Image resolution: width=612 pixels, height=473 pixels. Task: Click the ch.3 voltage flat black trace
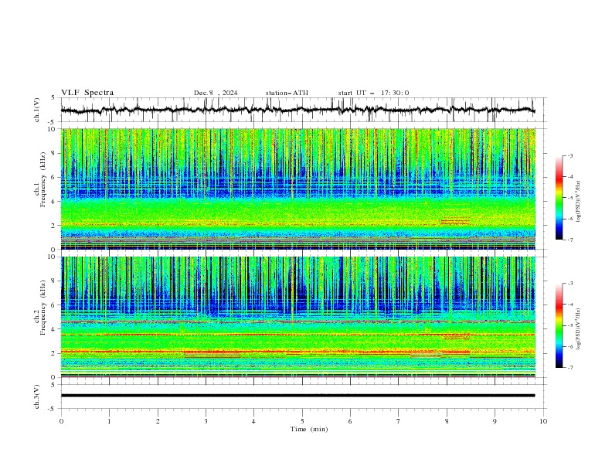point(297,396)
